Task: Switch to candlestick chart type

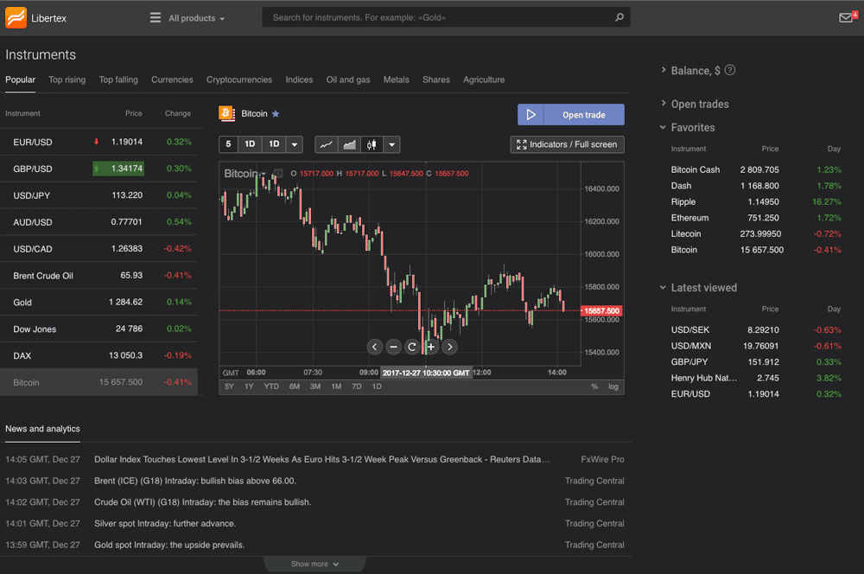Action: tap(372, 144)
